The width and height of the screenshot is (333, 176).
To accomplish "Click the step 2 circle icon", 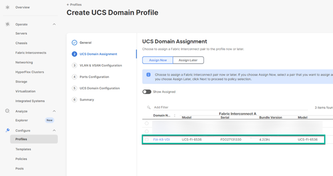I will point(74,54).
